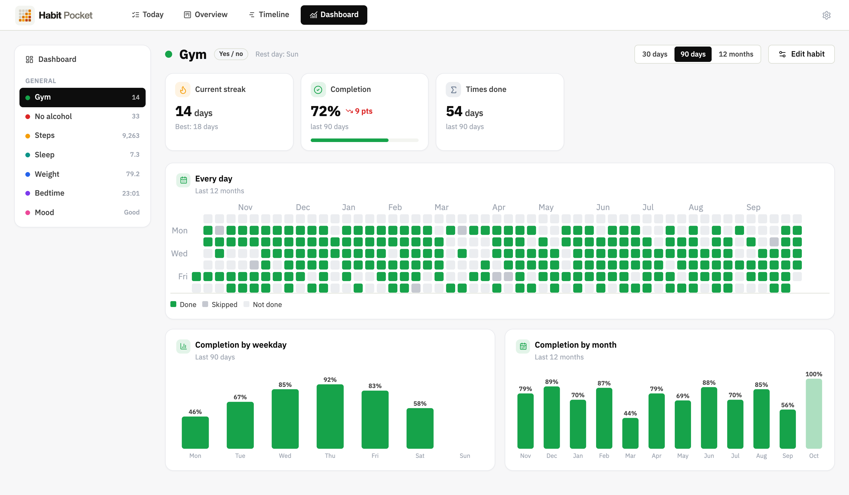This screenshot has height=495, width=849.
Task: Click the calendar icon beside Completion by month
Action: pos(523,346)
